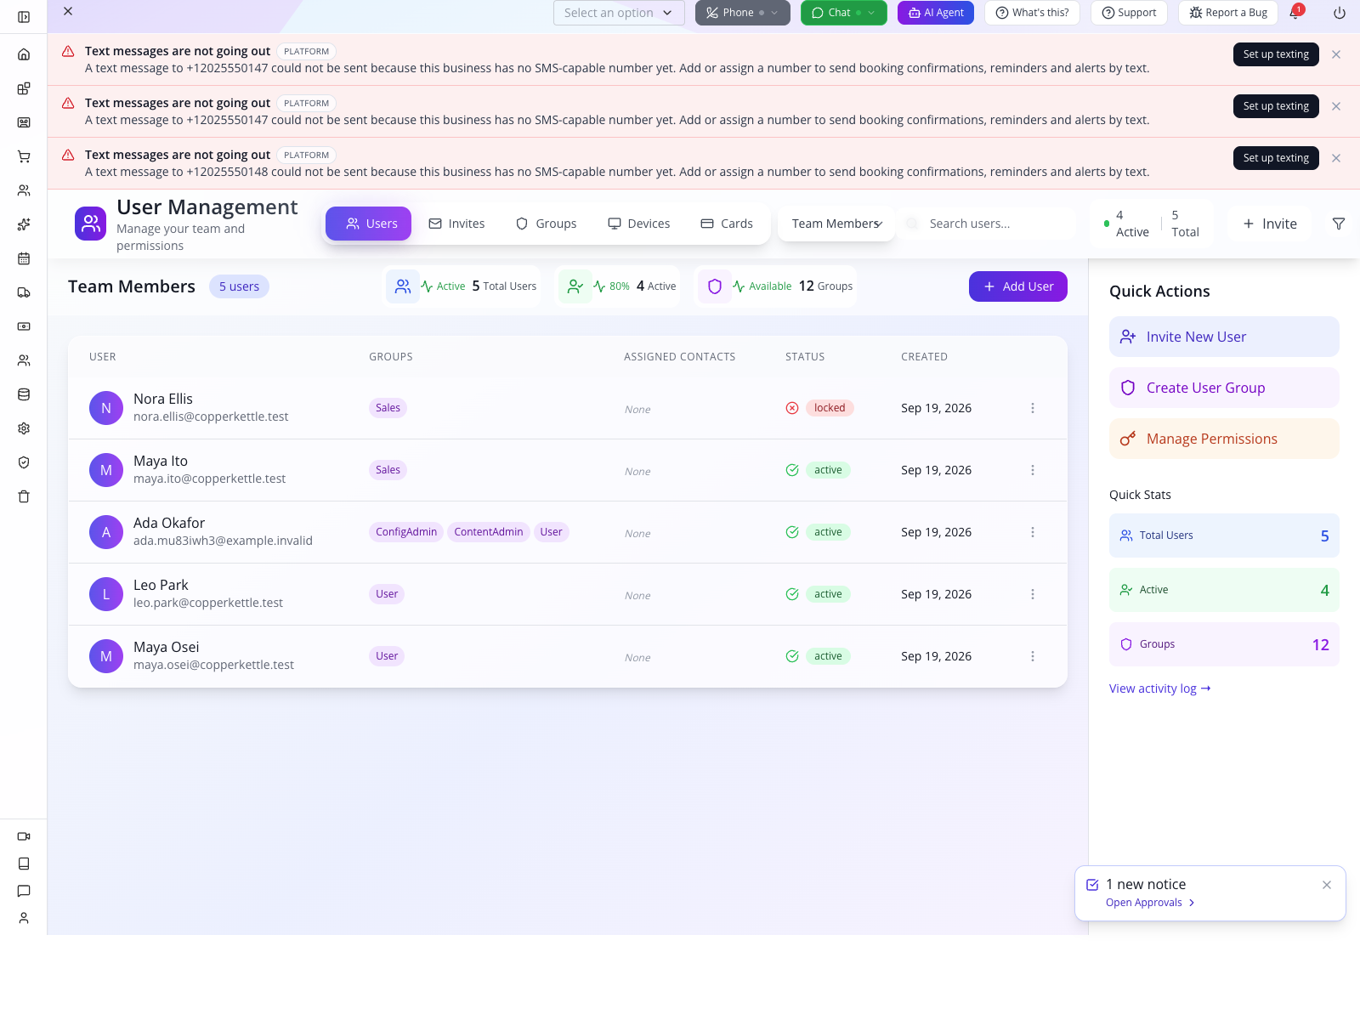
Task: Click Create User Group quick action
Action: coord(1224,388)
